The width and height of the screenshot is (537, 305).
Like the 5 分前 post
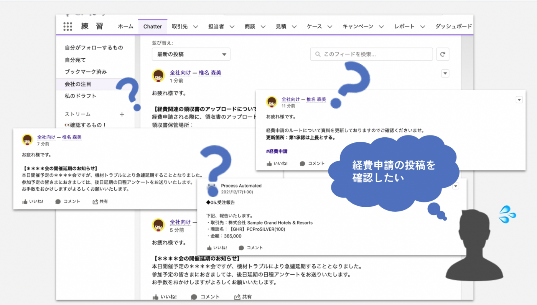click(165, 297)
